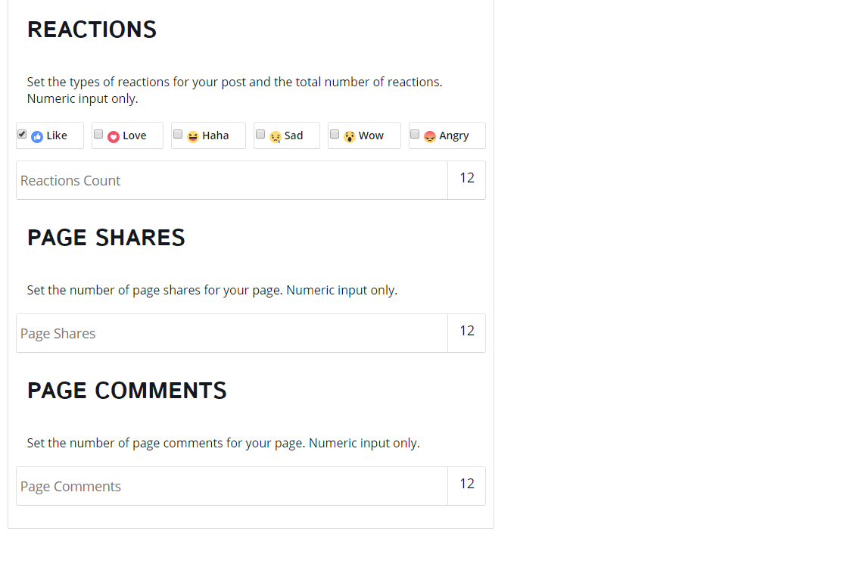Enable the Love reaction checkbox
847x570 pixels.
98,134
